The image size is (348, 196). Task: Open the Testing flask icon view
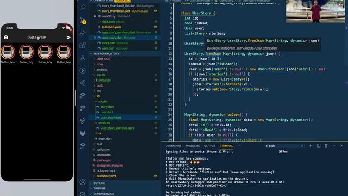tap(83, 58)
